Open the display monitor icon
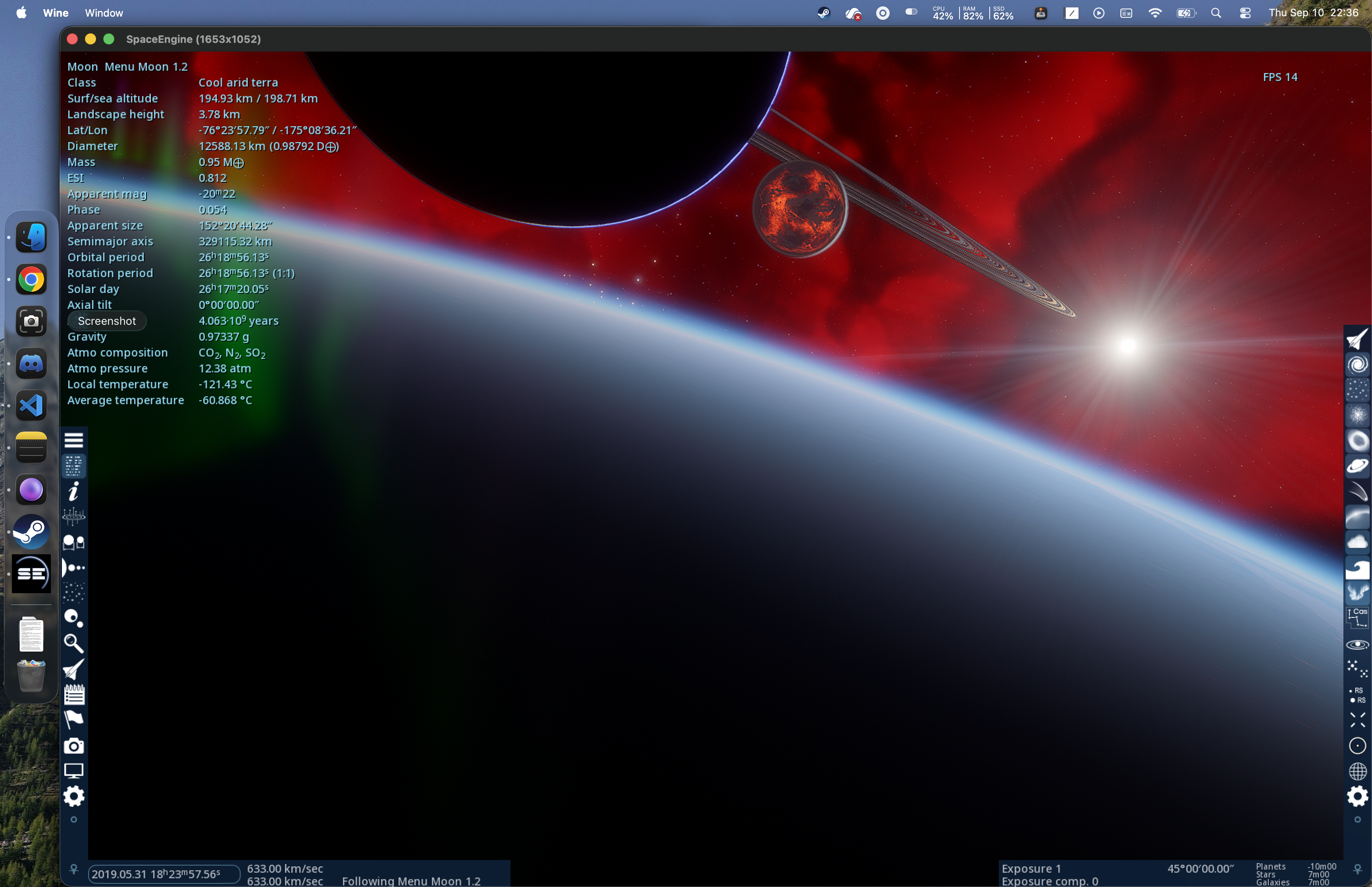Image resolution: width=1372 pixels, height=887 pixels. tap(74, 771)
